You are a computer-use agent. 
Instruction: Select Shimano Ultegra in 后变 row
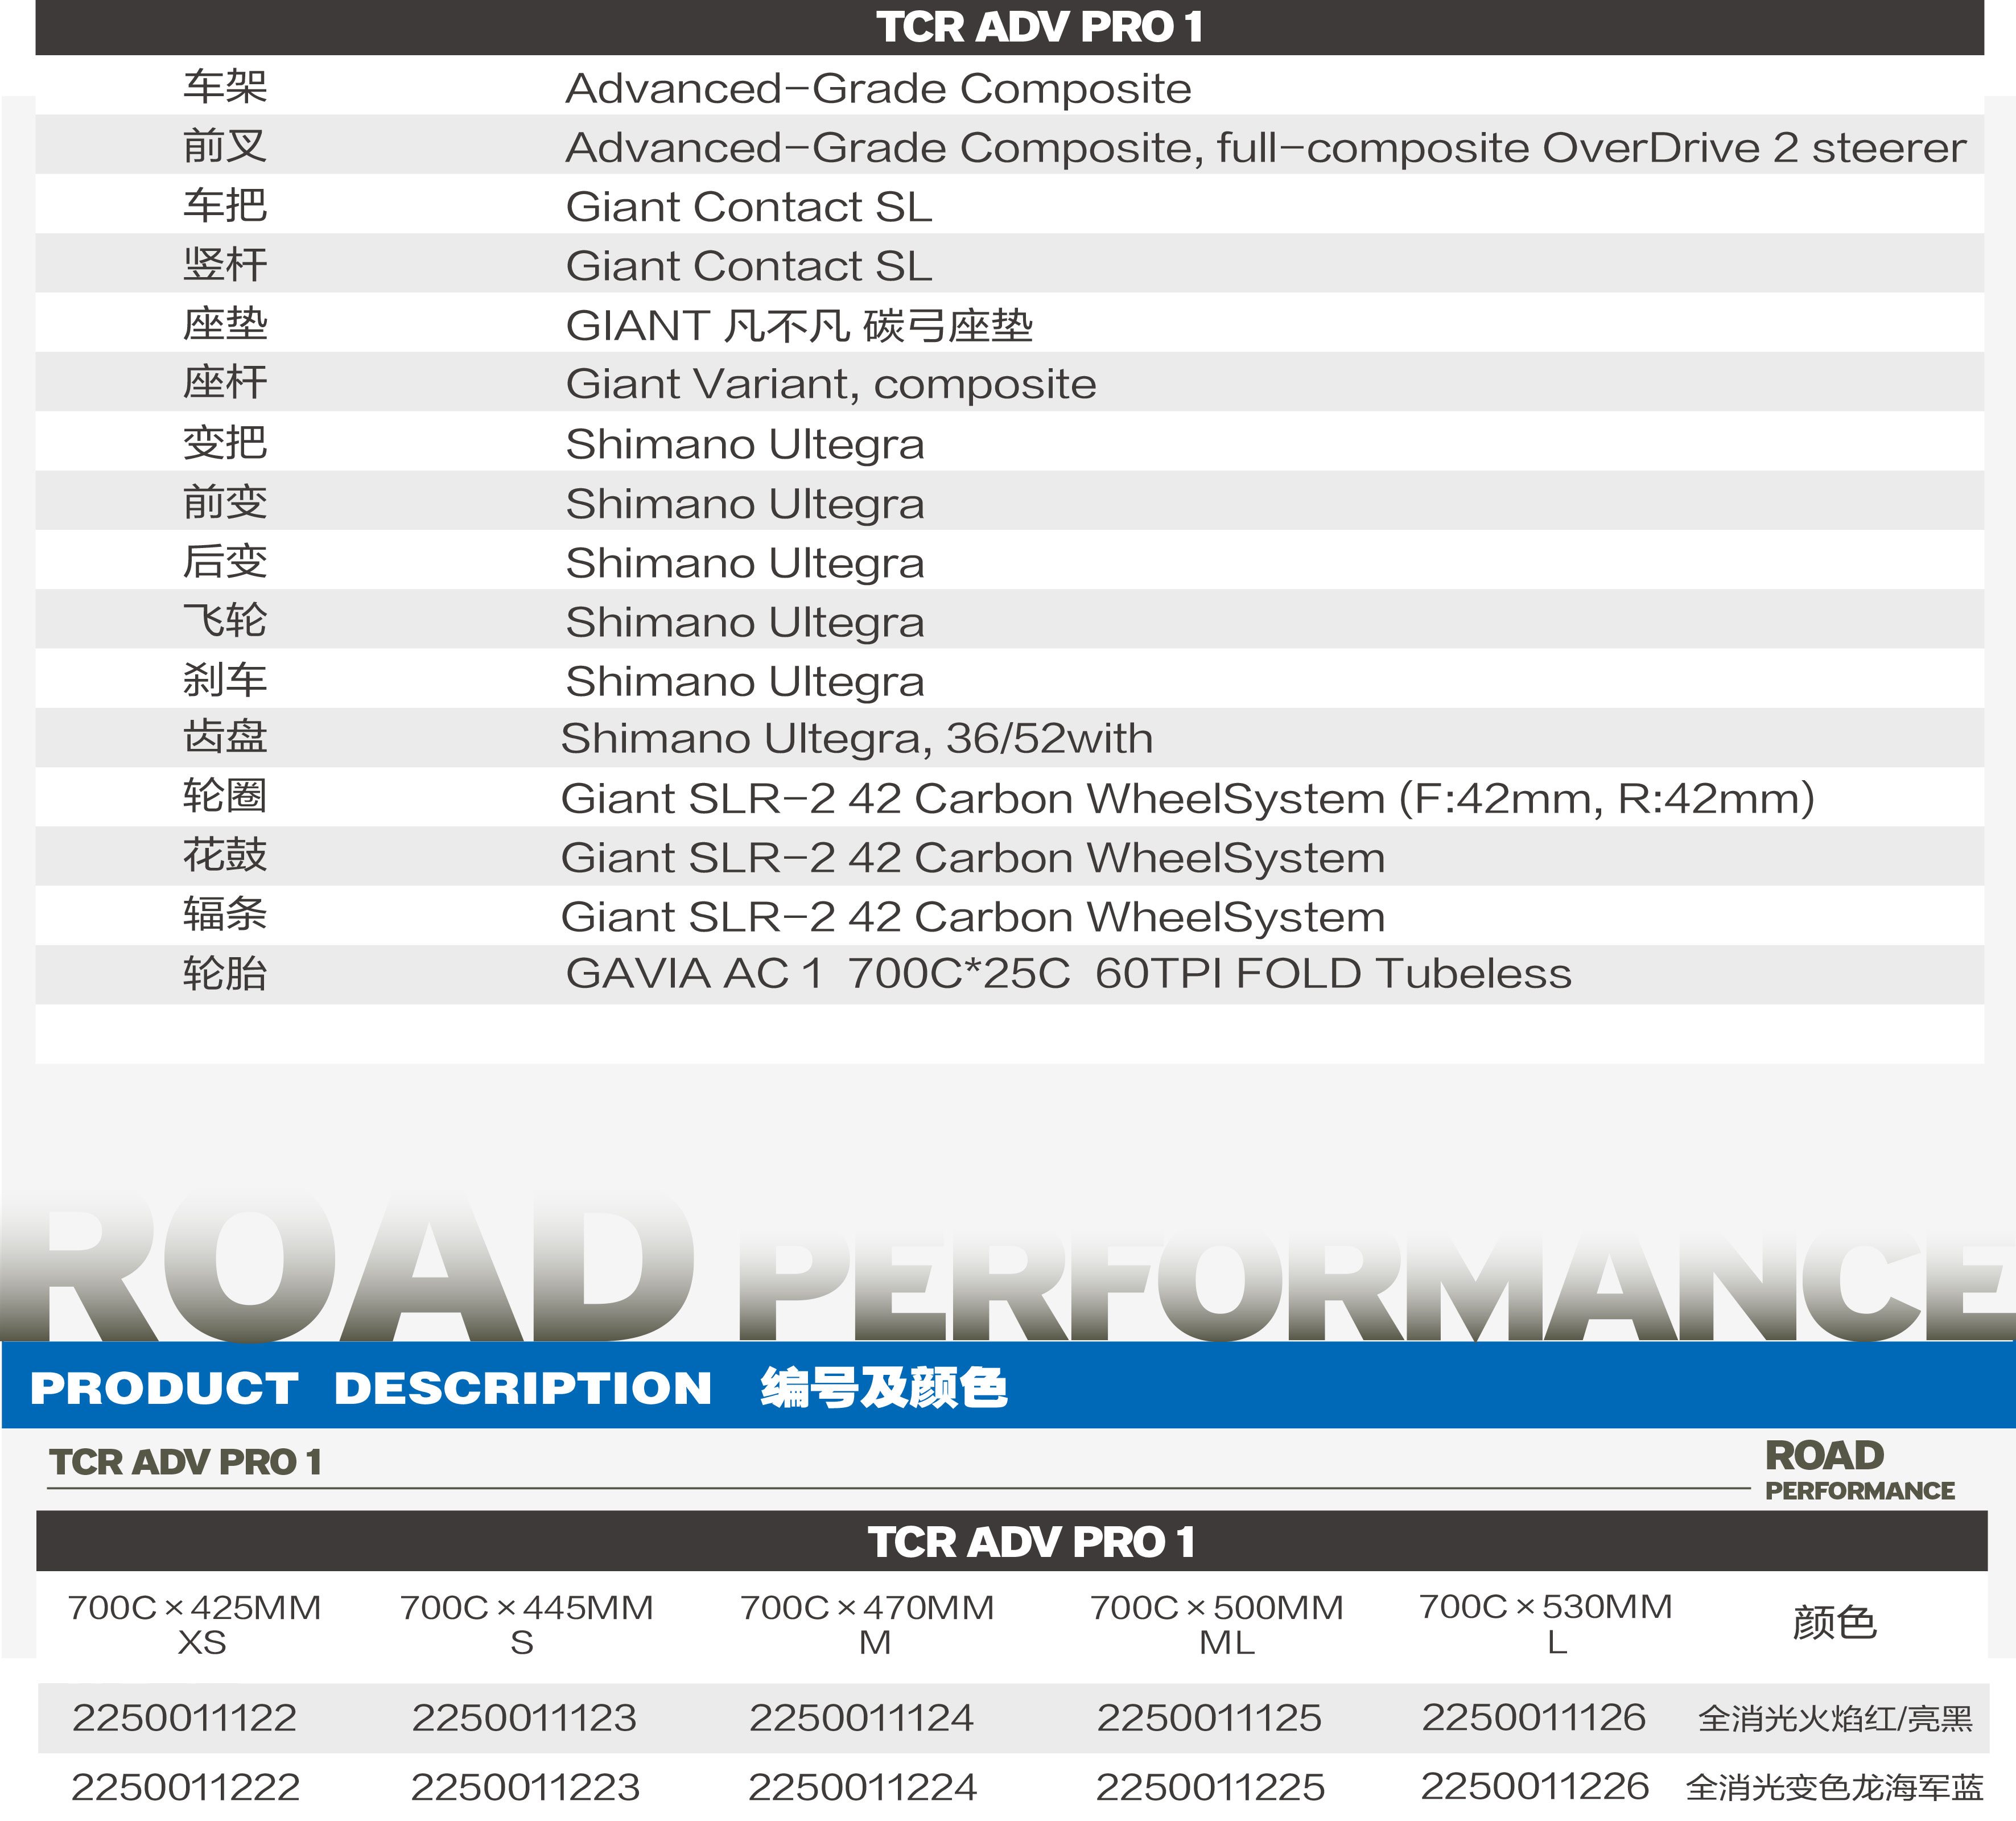pos(745,563)
